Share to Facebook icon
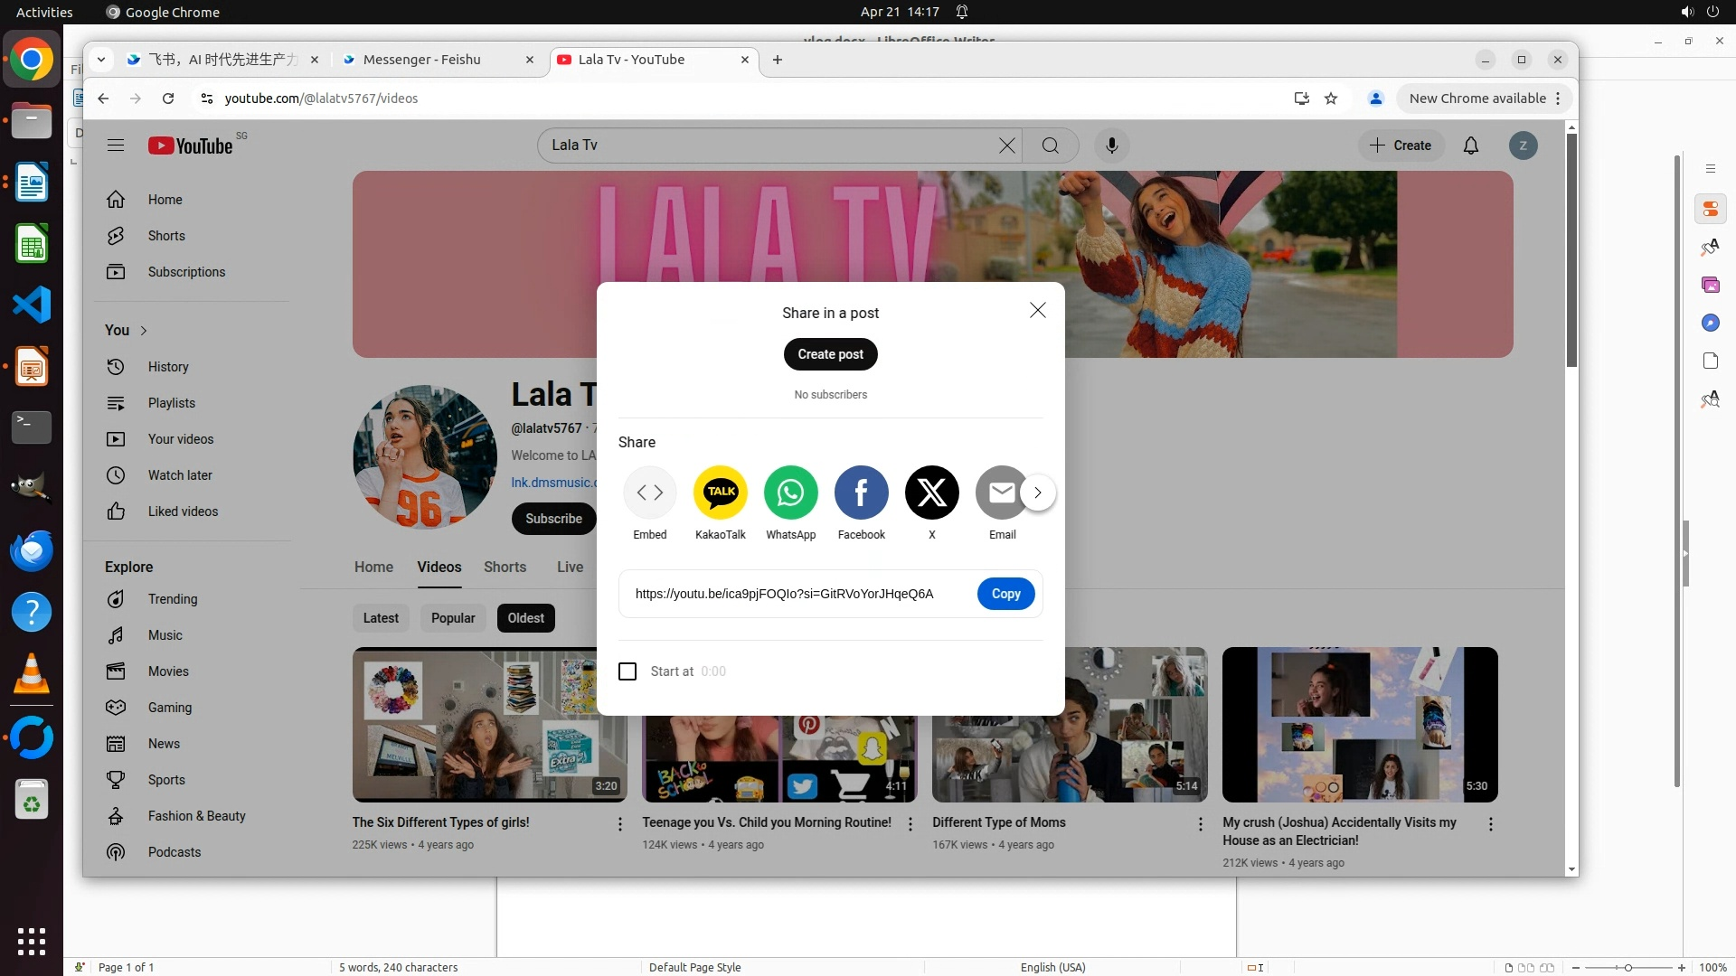 click(x=861, y=493)
